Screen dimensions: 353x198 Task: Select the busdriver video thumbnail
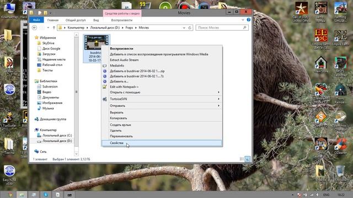pyautogui.click(x=97, y=43)
